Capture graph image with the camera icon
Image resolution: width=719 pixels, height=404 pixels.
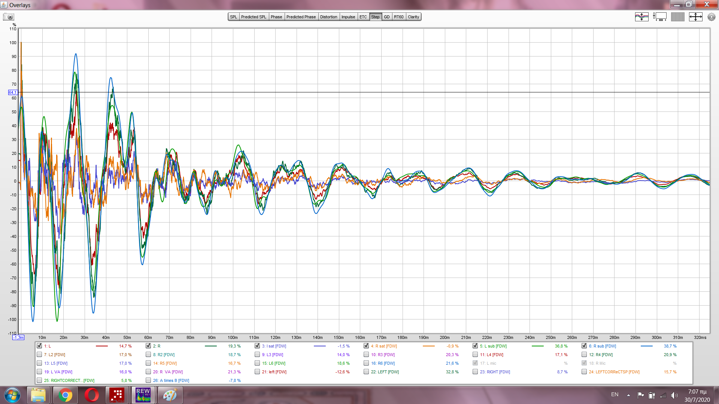pos(8,17)
